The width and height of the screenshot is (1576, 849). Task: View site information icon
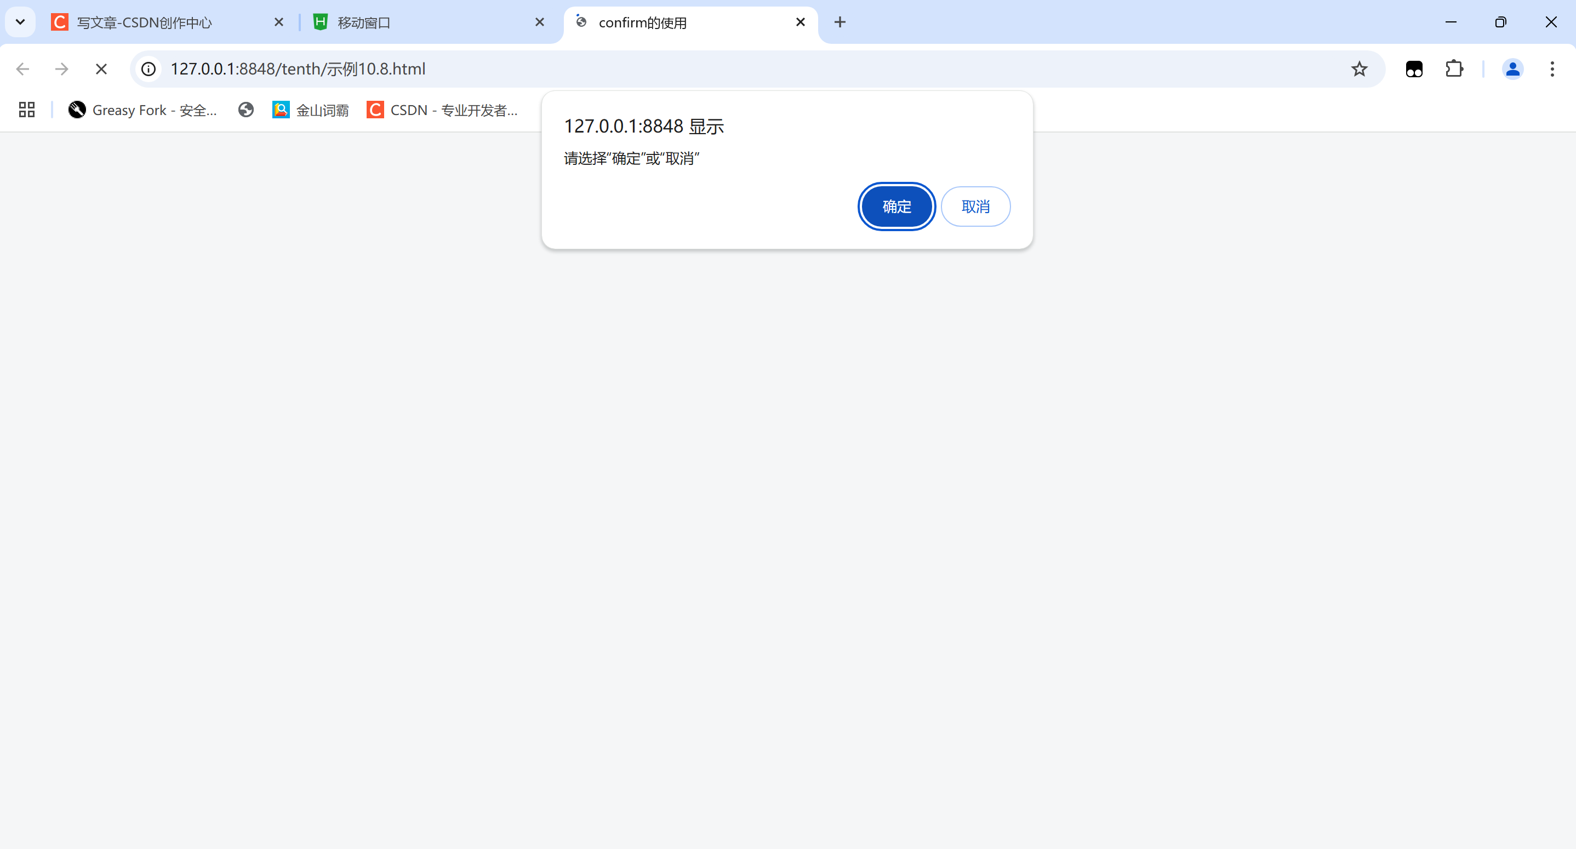click(x=149, y=69)
